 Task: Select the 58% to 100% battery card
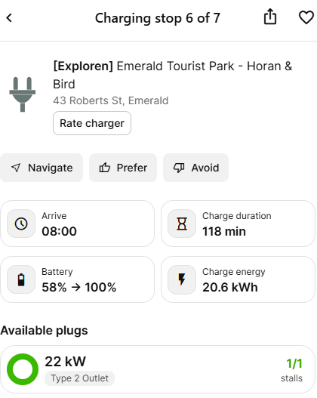[x=77, y=279]
